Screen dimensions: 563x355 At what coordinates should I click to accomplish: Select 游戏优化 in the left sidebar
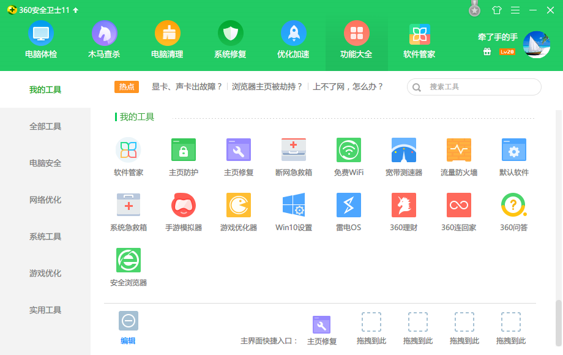[45, 273]
